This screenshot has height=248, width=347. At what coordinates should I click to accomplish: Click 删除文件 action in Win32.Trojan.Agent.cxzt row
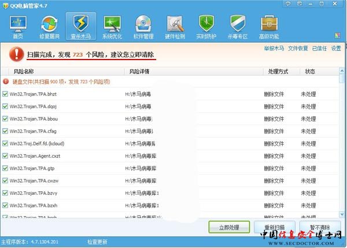[x=274, y=156]
